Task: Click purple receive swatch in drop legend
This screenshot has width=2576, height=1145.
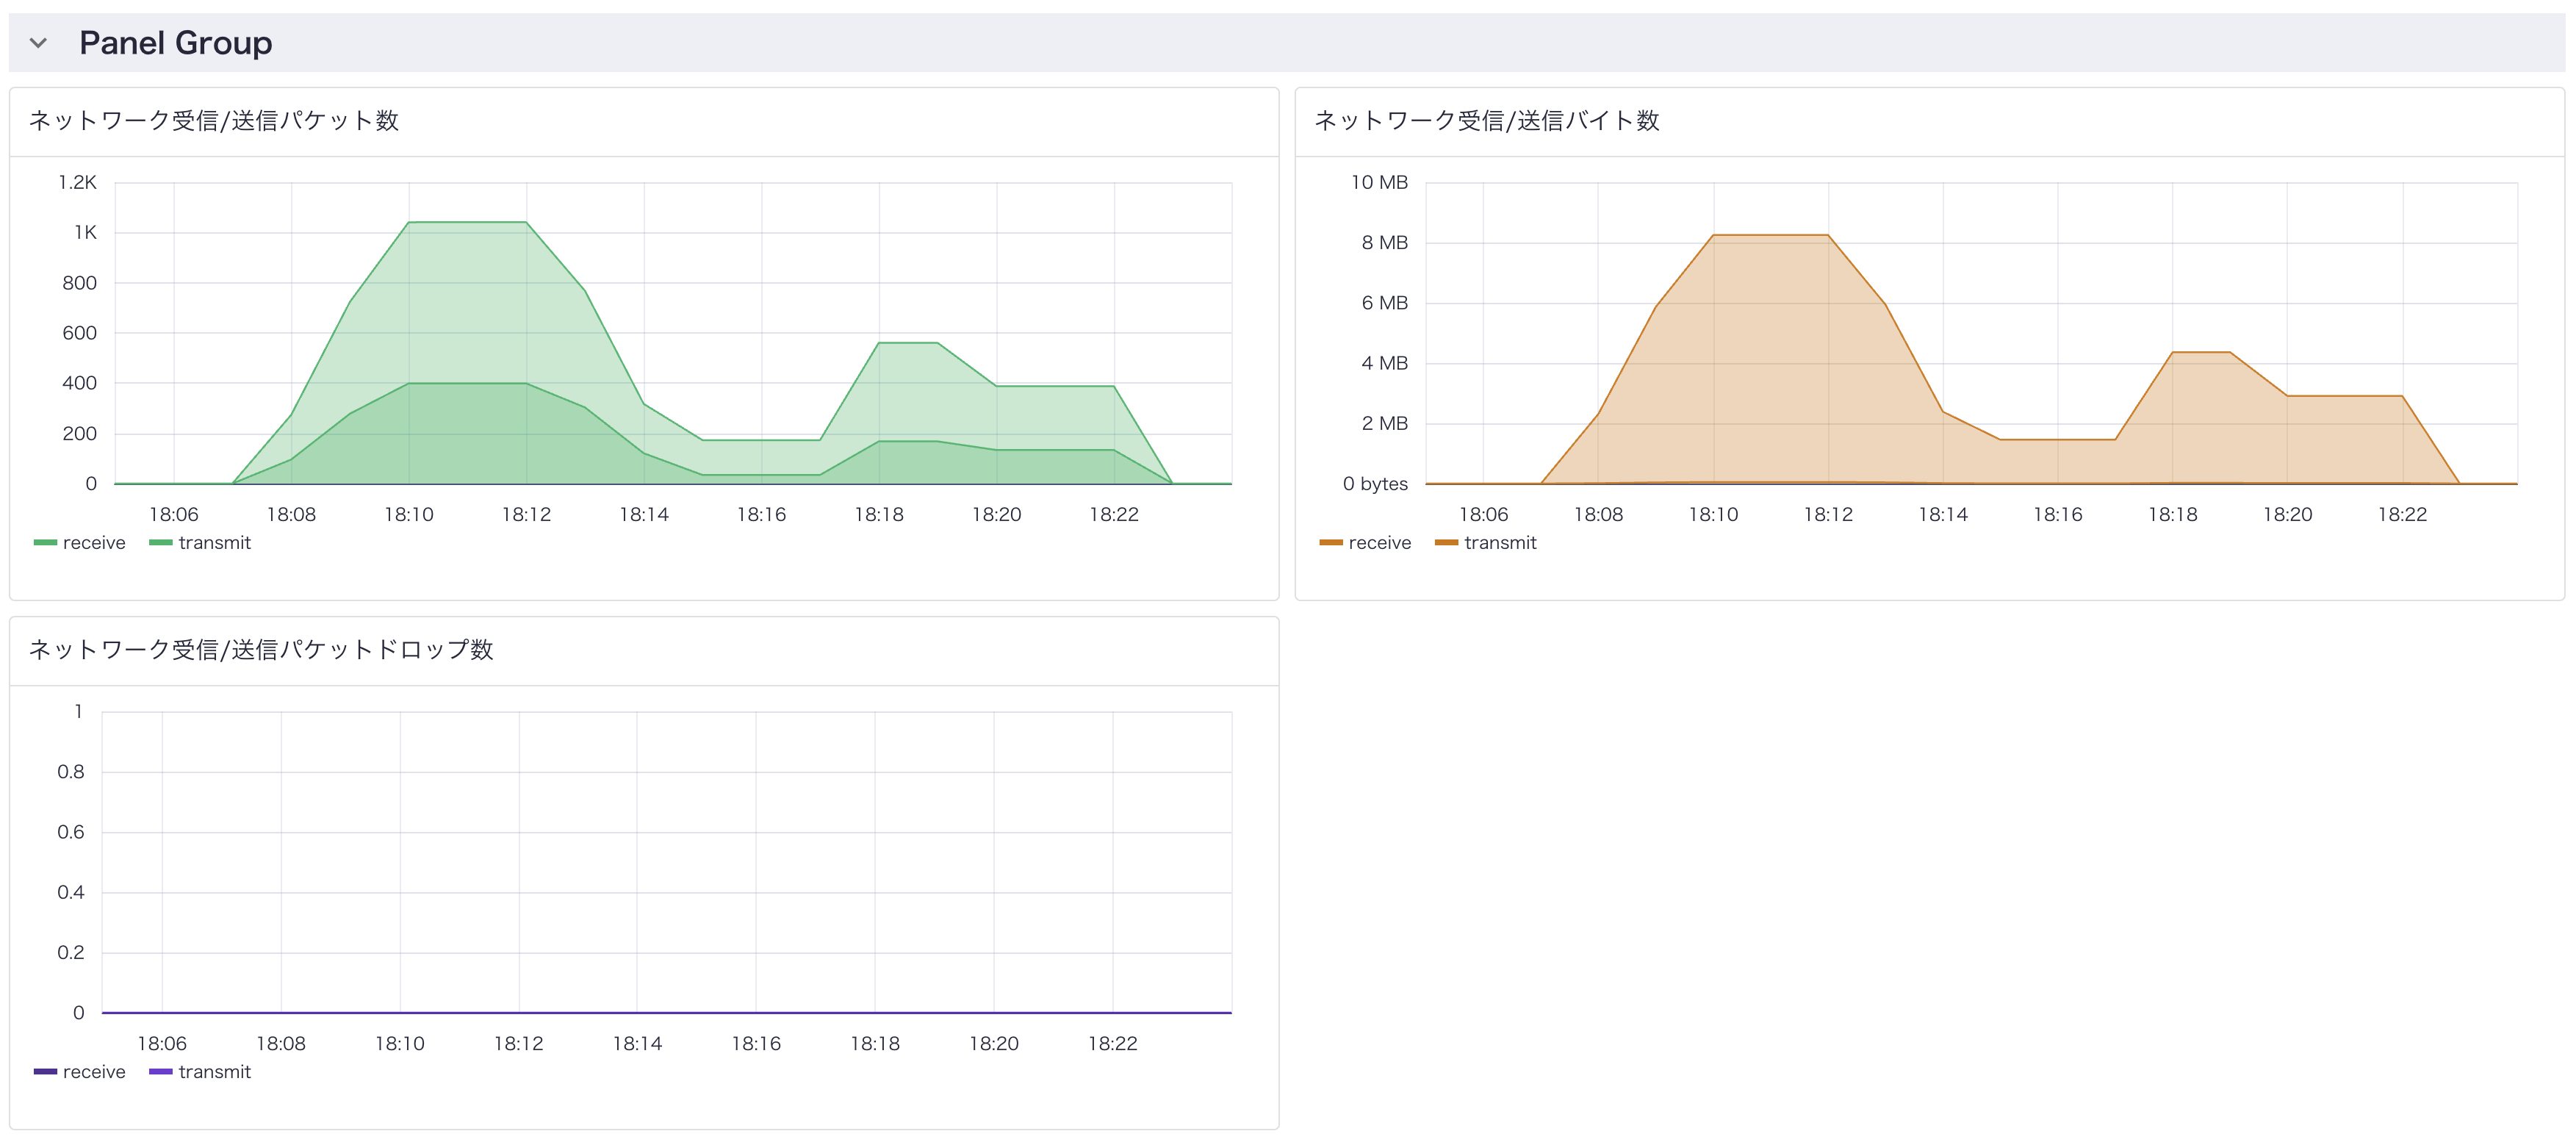Action: [x=45, y=1072]
